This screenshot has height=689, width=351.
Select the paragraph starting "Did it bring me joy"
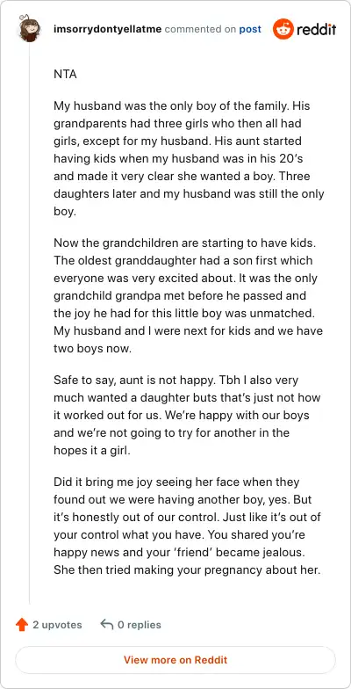coord(188,526)
